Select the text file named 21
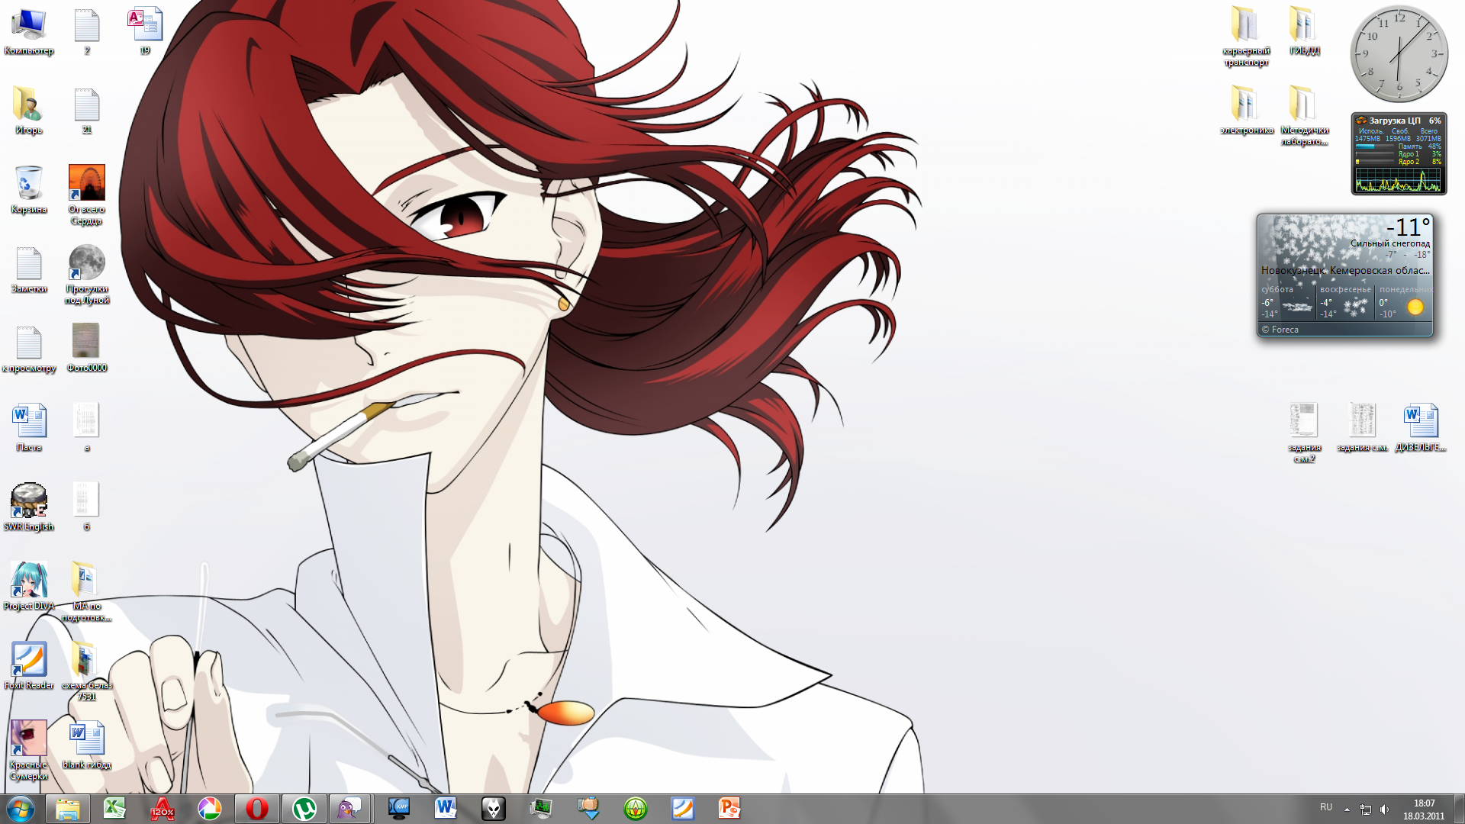This screenshot has width=1465, height=824. pyautogui.click(x=87, y=111)
